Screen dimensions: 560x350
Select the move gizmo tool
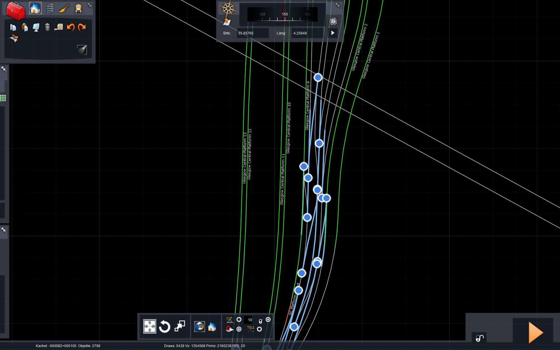click(x=150, y=326)
